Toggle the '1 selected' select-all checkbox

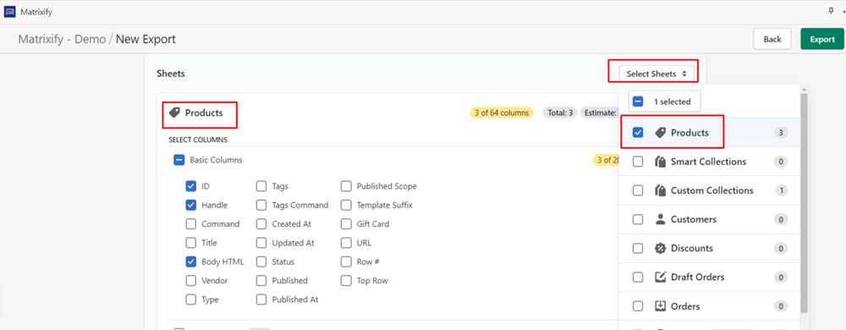coord(638,102)
